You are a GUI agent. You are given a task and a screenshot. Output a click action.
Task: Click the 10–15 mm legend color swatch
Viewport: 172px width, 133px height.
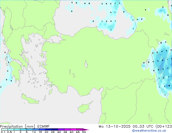tap(36, 129)
